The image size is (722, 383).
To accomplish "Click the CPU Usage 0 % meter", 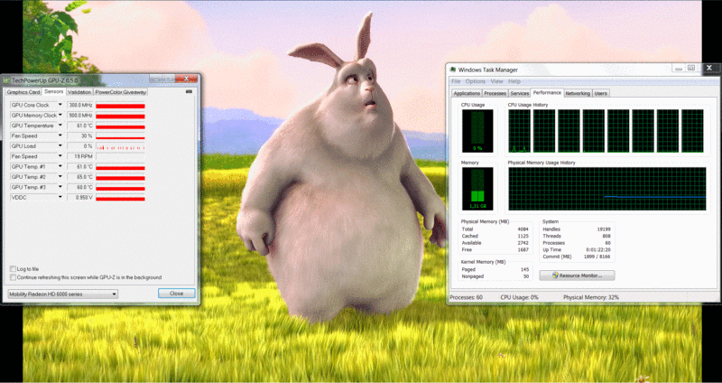I will pos(477,131).
